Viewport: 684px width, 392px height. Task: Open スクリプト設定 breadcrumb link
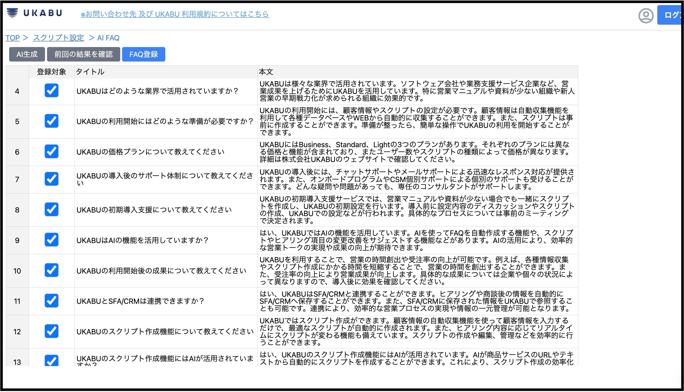[x=58, y=38]
